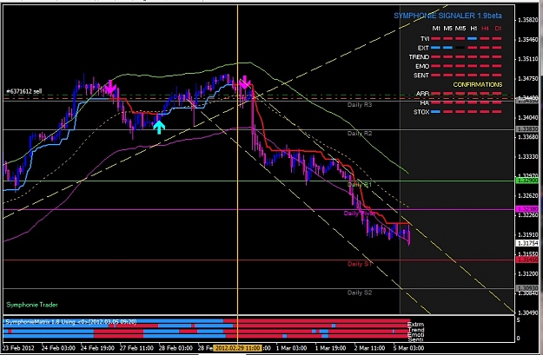The height and width of the screenshot is (355, 543).
Task: Click the red TREND dash under D1
Action: coord(497,56)
